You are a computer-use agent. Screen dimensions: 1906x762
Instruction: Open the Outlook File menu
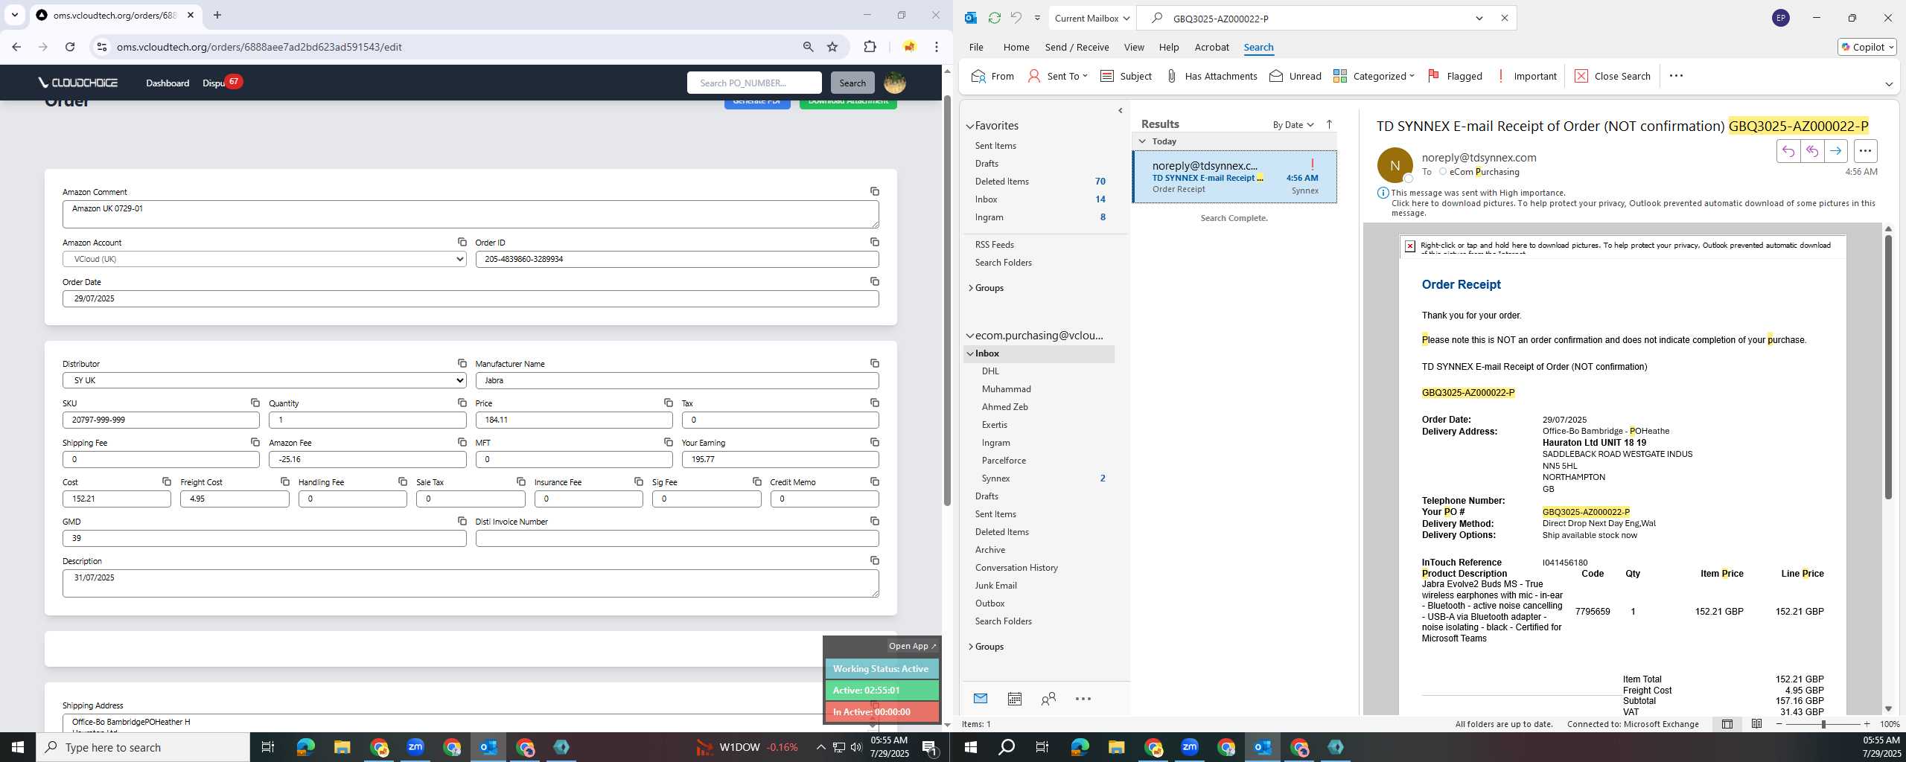[975, 47]
